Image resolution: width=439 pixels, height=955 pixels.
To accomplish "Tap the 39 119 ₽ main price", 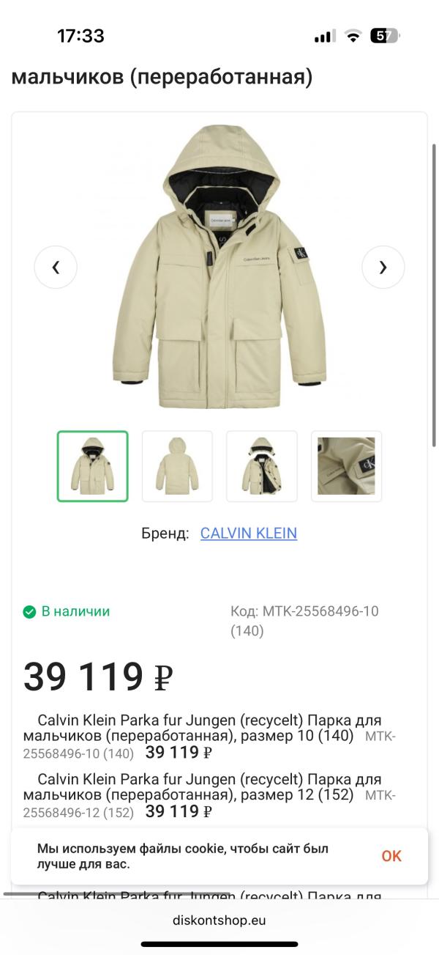I will click(x=98, y=676).
